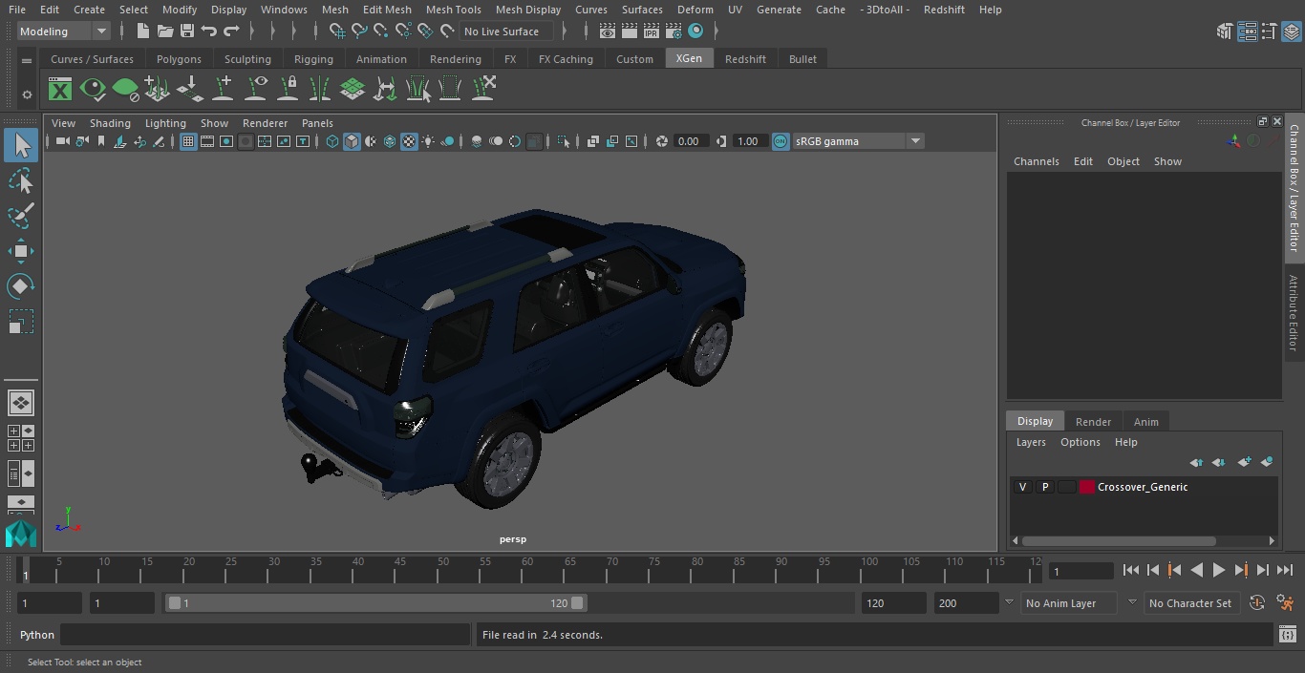The height and width of the screenshot is (673, 1305).
Task: Enable snap to grids magnet icon
Action: pyautogui.click(x=337, y=32)
